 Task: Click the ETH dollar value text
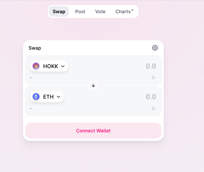tap(154, 108)
